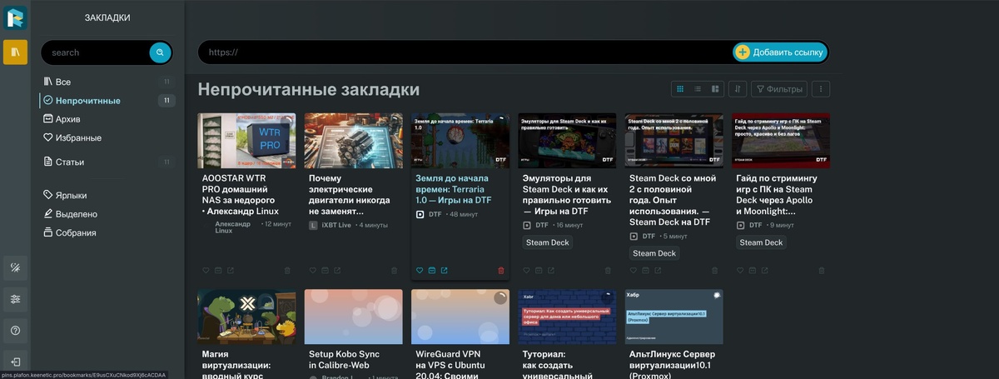999x379 pixels.
Task: Click iXBT Live source label
Action: pyautogui.click(x=336, y=225)
